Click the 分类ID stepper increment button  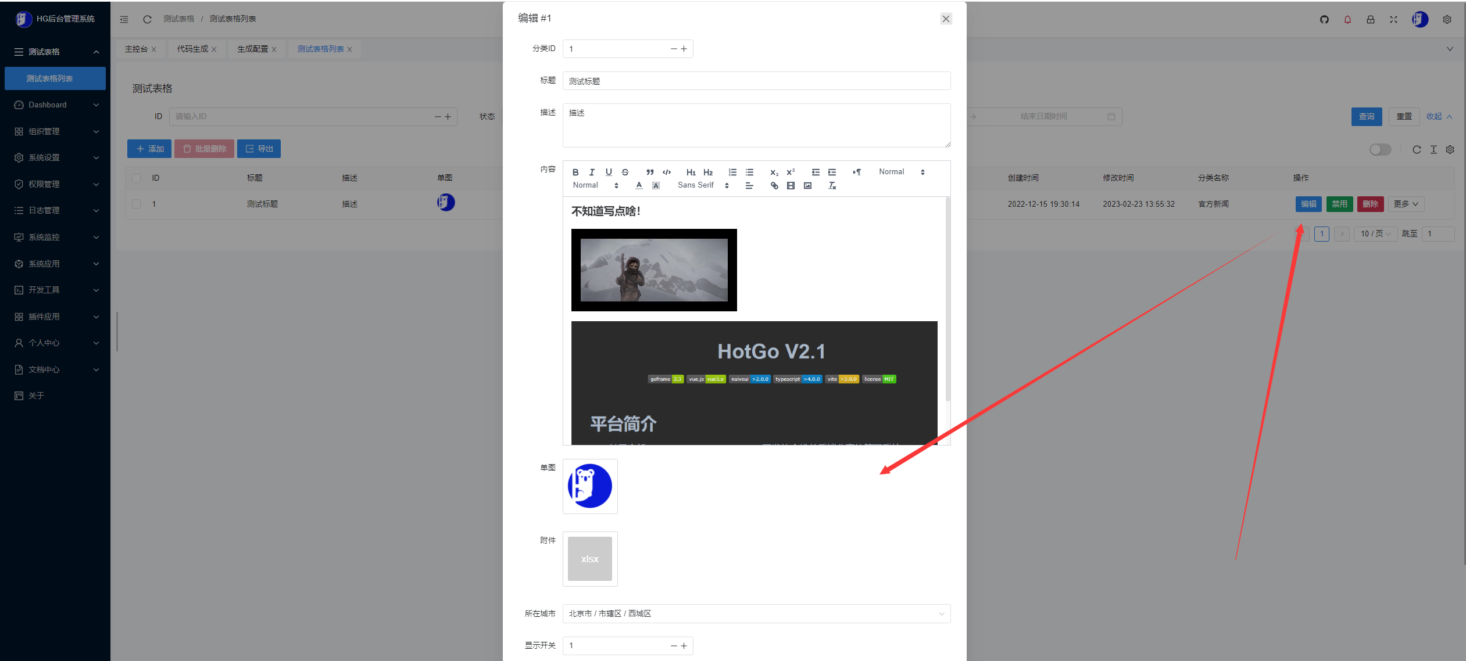click(684, 49)
